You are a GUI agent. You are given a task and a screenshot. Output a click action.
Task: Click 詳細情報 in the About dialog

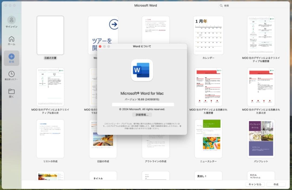click(x=142, y=114)
